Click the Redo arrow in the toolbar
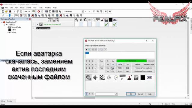The height and width of the screenshot is (108, 192). (29, 11)
